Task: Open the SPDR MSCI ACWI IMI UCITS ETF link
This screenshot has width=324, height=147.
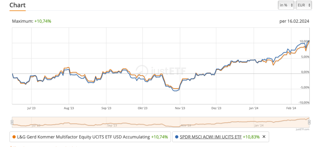Action: [210, 137]
